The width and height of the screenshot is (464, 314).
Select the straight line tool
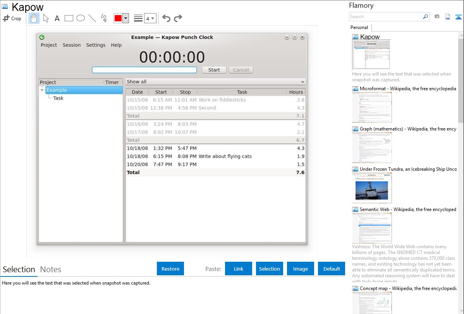click(x=92, y=18)
